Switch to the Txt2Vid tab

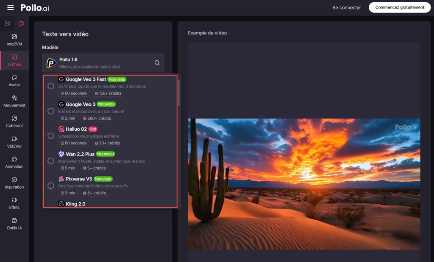point(14,60)
